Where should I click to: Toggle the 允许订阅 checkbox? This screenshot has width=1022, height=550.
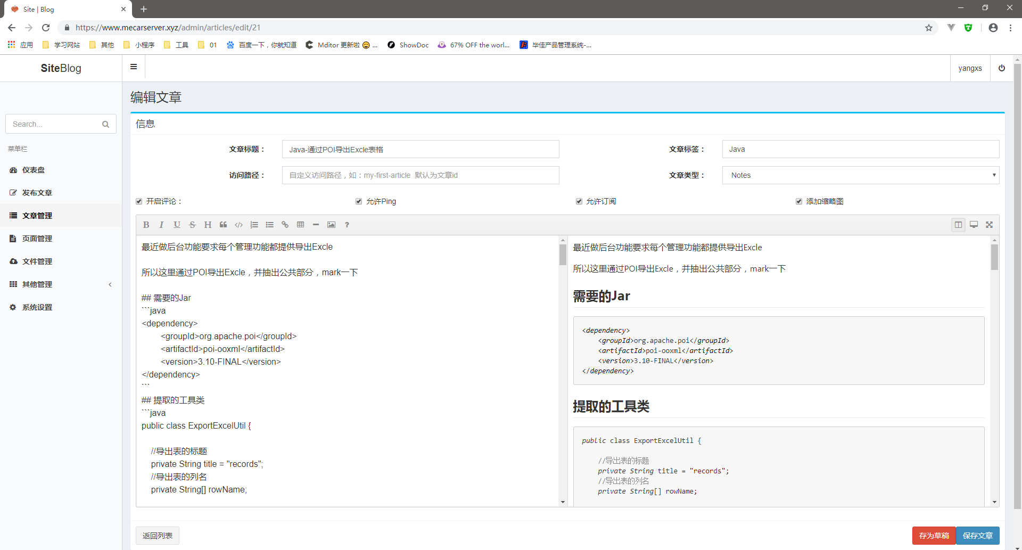[579, 201]
